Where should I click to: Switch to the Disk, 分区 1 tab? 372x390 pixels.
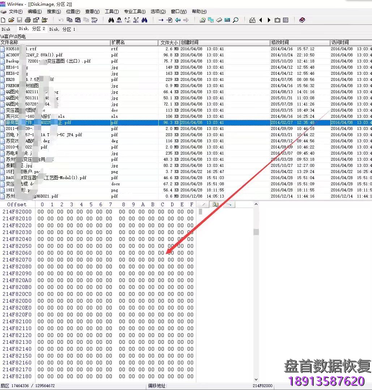pyautogui.click(x=62, y=29)
